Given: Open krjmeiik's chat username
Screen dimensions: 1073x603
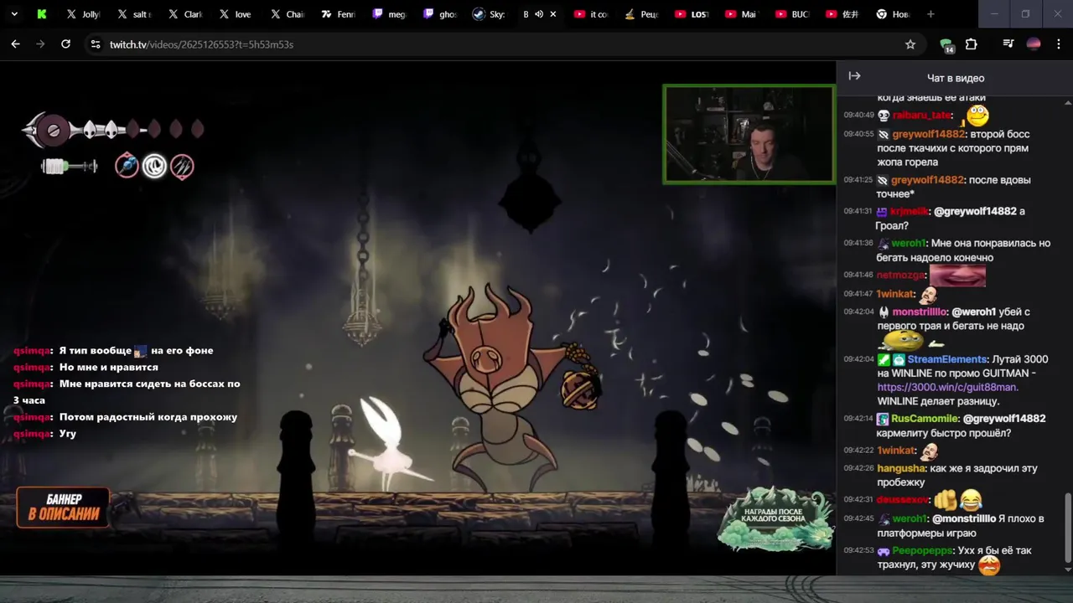Looking at the screenshot, I should [909, 212].
